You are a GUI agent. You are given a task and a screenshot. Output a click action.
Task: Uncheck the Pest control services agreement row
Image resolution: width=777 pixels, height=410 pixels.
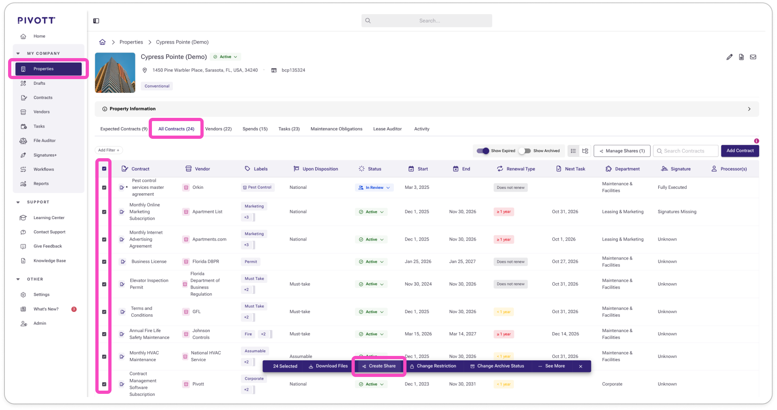coord(104,188)
